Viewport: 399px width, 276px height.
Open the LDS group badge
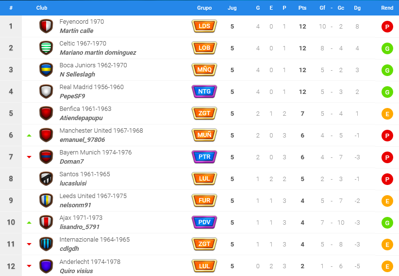204,26
